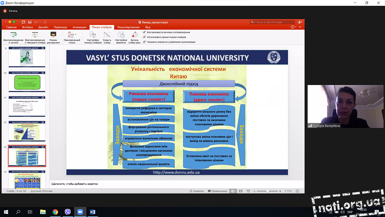Image resolution: width=385 pixels, height=217 pixels.
Task: Open Task View on taskbar
Action: point(30,212)
